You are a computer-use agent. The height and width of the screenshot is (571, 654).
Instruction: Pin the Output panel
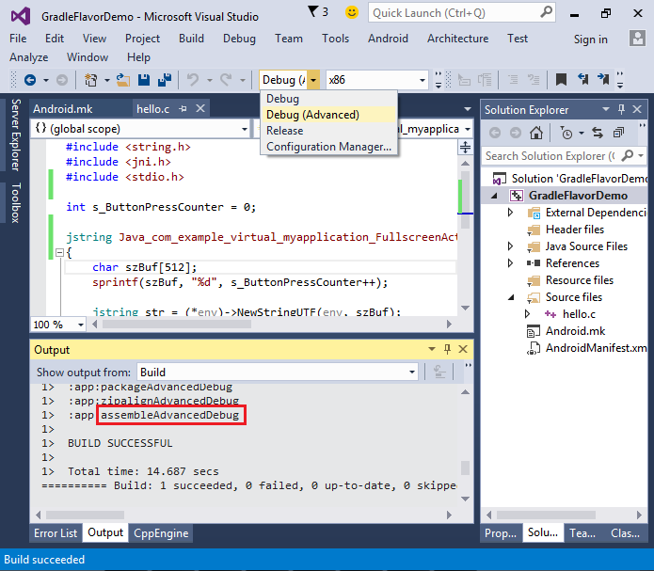click(447, 349)
